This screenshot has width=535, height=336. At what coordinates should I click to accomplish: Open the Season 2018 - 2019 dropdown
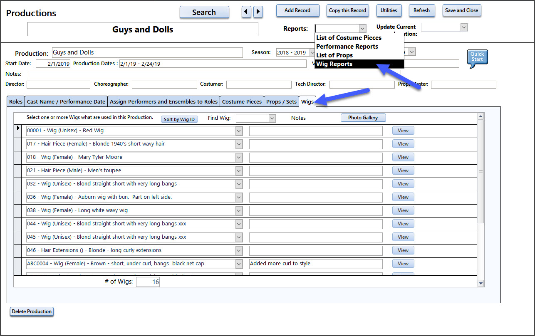tap(312, 53)
